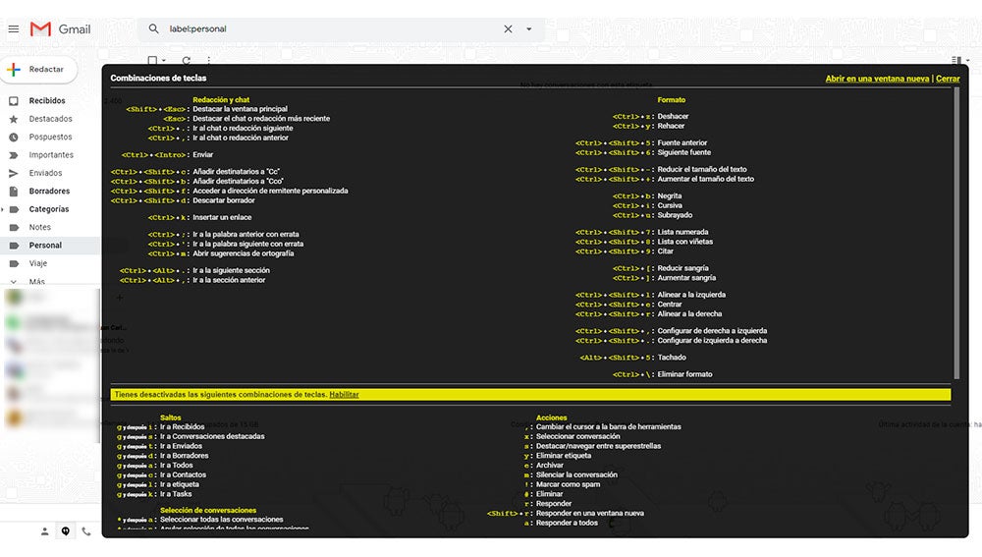
Task: Click the 'Formato' section title
Action: pyautogui.click(x=672, y=99)
